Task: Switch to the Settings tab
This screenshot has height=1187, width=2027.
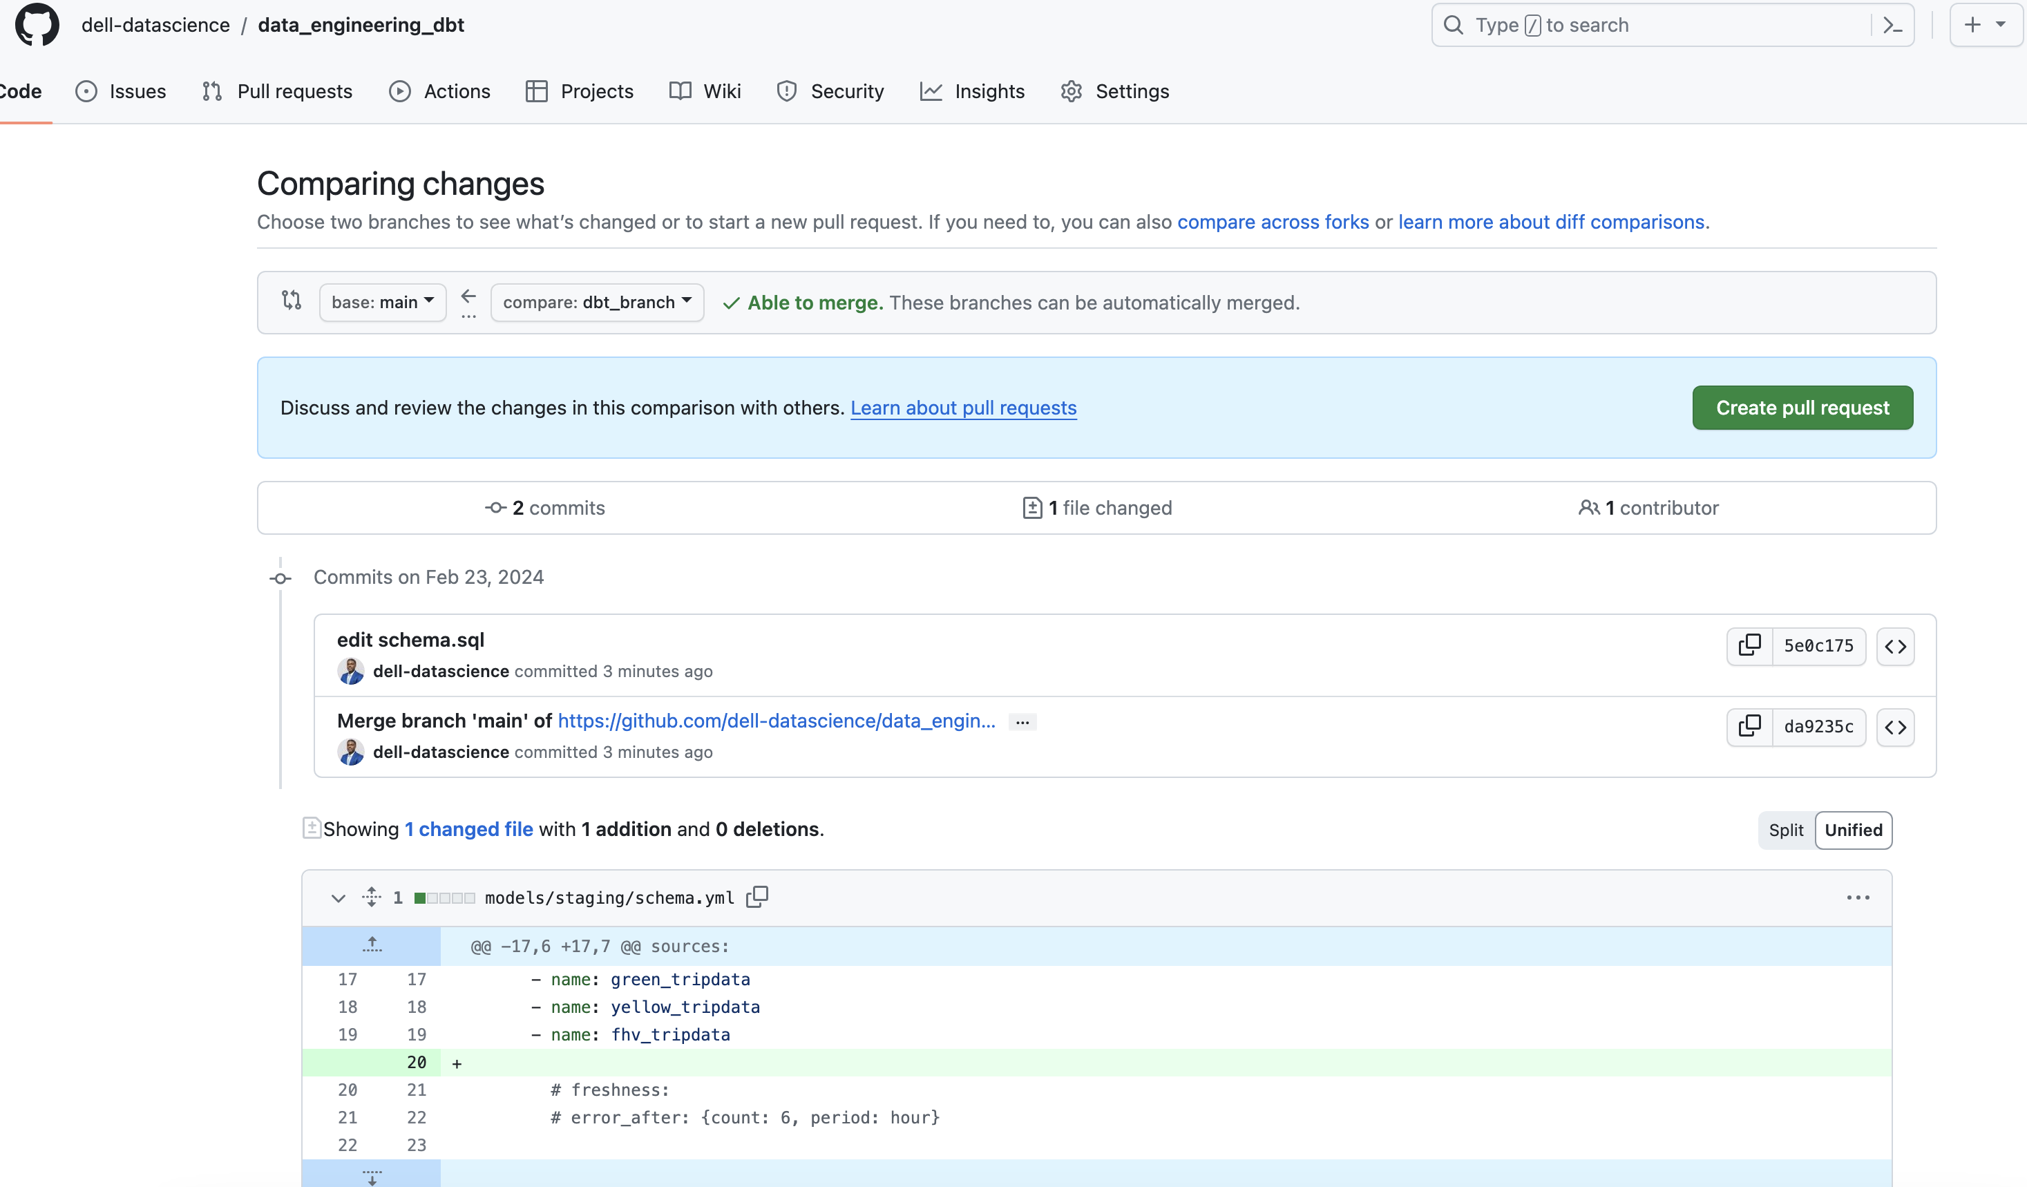Action: point(1115,92)
